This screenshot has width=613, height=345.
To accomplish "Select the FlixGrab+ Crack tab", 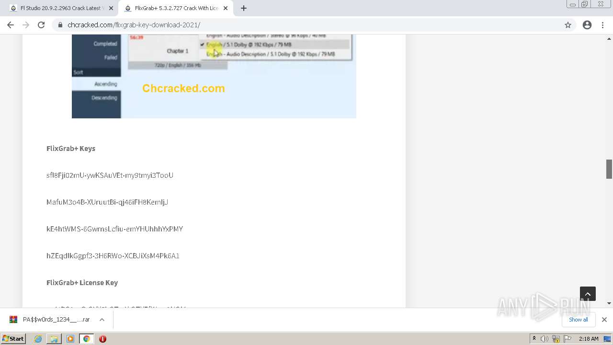I will [x=175, y=8].
